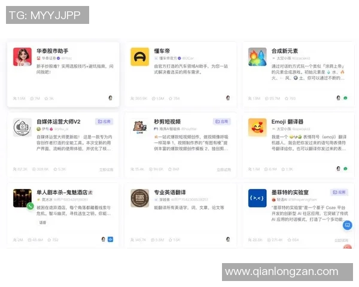This screenshot has height=287, width=359.
Task: Click the chat count icon on 懂车帝 card
Action: 154,99
